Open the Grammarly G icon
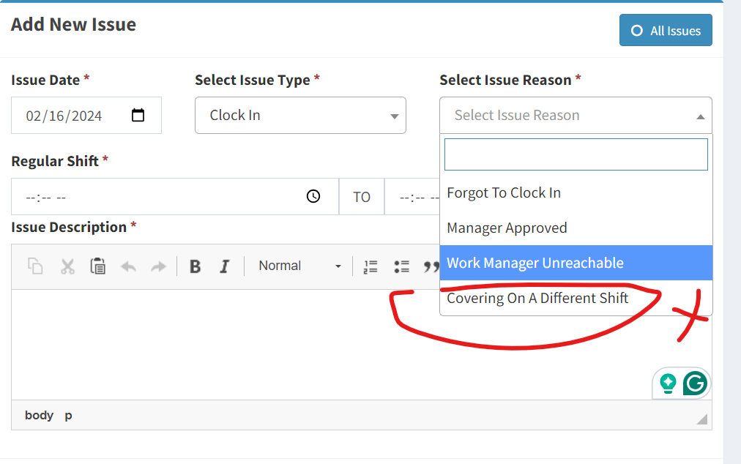Screen dimensions: 741x464 pyautogui.click(x=695, y=383)
